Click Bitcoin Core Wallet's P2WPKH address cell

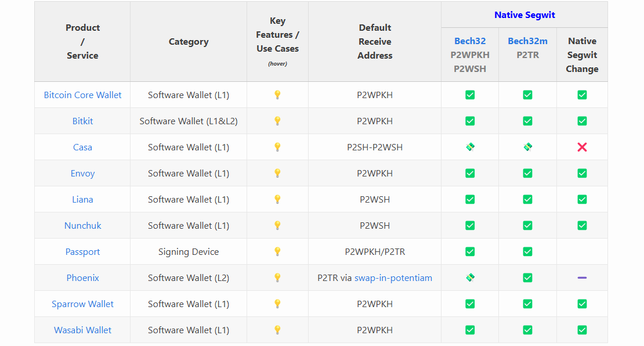pos(375,95)
